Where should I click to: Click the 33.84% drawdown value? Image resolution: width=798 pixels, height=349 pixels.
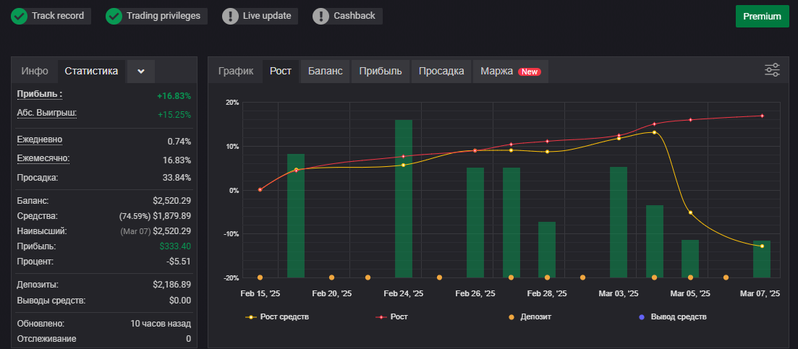[x=177, y=178]
